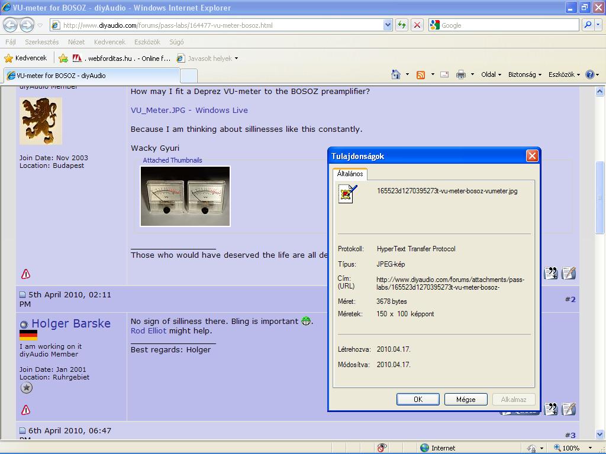The width and height of the screenshot is (606, 454).
Task: Select the VU-meter for BOSOZ browser tab
Action: point(92,76)
